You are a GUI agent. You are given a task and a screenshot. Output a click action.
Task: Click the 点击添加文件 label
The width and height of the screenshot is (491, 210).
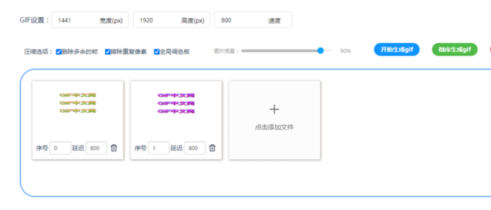pyautogui.click(x=274, y=128)
